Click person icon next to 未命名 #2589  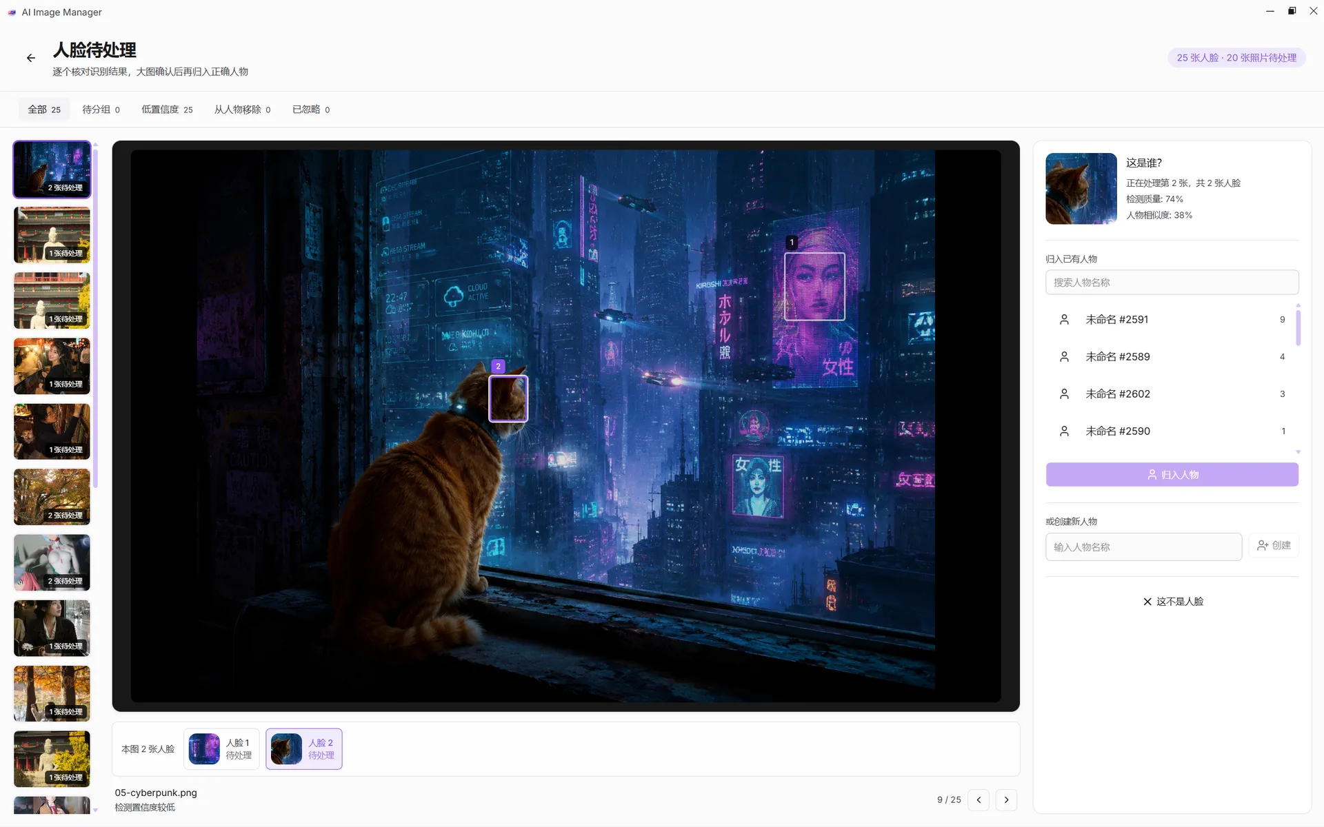click(1064, 357)
